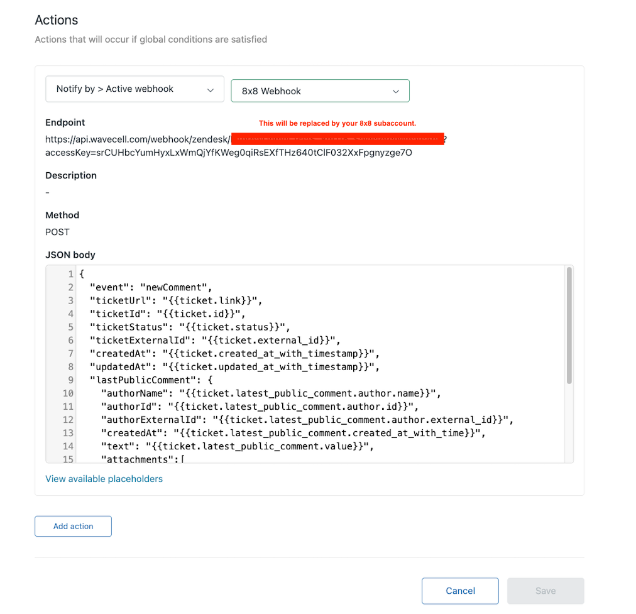Click the ticketStatus line in the editor
Viewport: 636px width, 614px height.
pyautogui.click(x=189, y=327)
